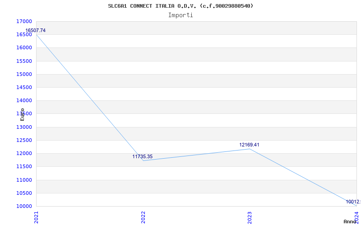Image resolution: width=361 pixels, height=226 pixels.
Task: Click the 16500 y-axis tick label
Action: tap(24, 35)
